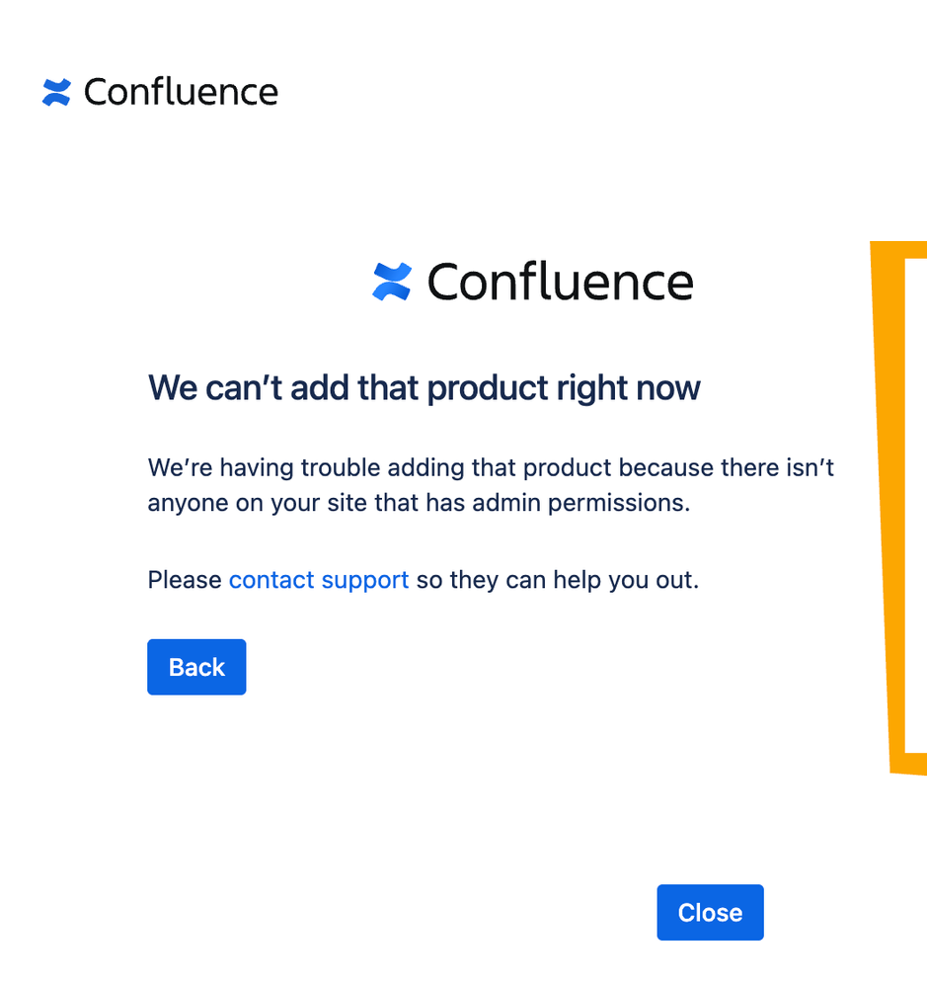Click the line anyone on your site that has admin
Viewport: 927px width, 987px height.
[419, 503]
